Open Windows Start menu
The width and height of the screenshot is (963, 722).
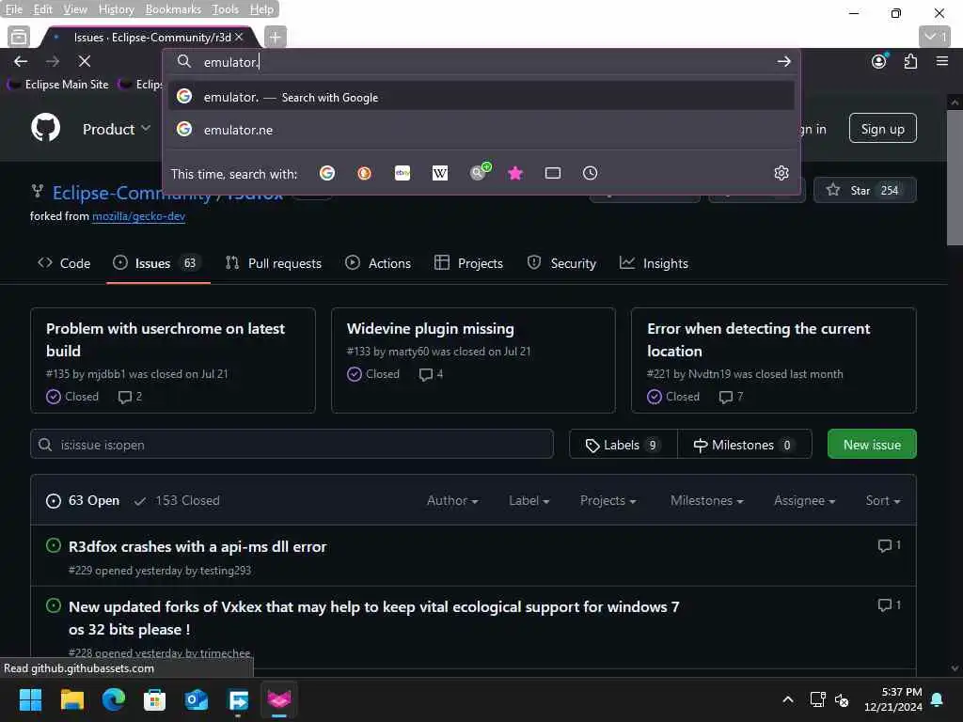click(x=30, y=699)
